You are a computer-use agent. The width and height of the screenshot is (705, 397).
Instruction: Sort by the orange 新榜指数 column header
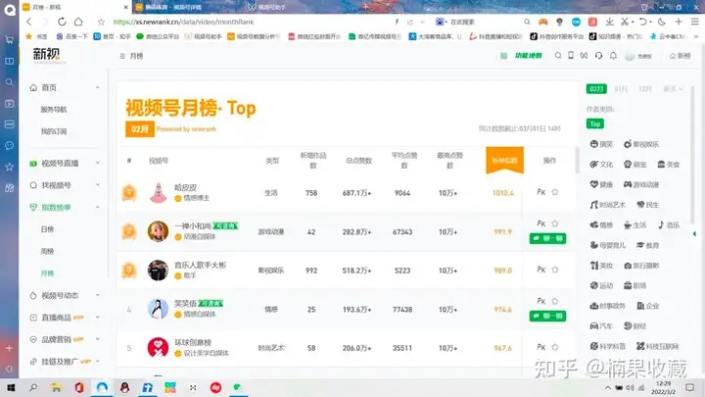tap(504, 160)
